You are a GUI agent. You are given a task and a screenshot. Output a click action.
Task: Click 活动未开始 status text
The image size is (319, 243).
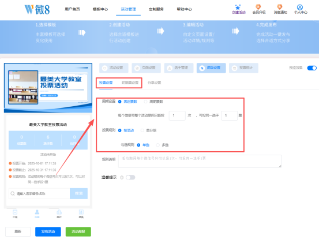click(x=48, y=155)
